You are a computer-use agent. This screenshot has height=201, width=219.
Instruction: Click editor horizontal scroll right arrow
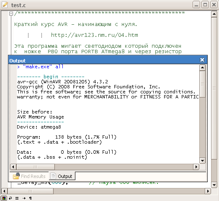click(208, 191)
